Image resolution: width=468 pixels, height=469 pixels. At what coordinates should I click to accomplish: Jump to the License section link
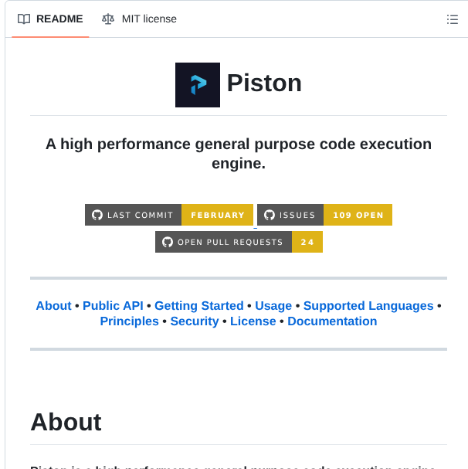tap(253, 321)
